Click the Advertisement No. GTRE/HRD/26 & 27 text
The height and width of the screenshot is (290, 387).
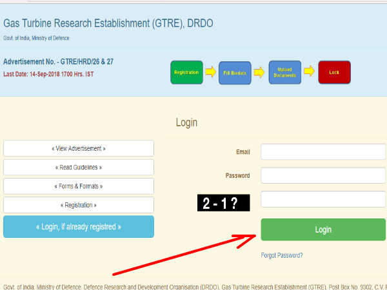tap(58, 62)
